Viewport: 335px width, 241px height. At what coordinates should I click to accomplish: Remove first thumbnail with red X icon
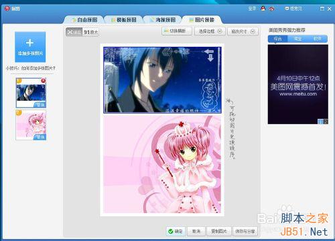tap(44, 81)
